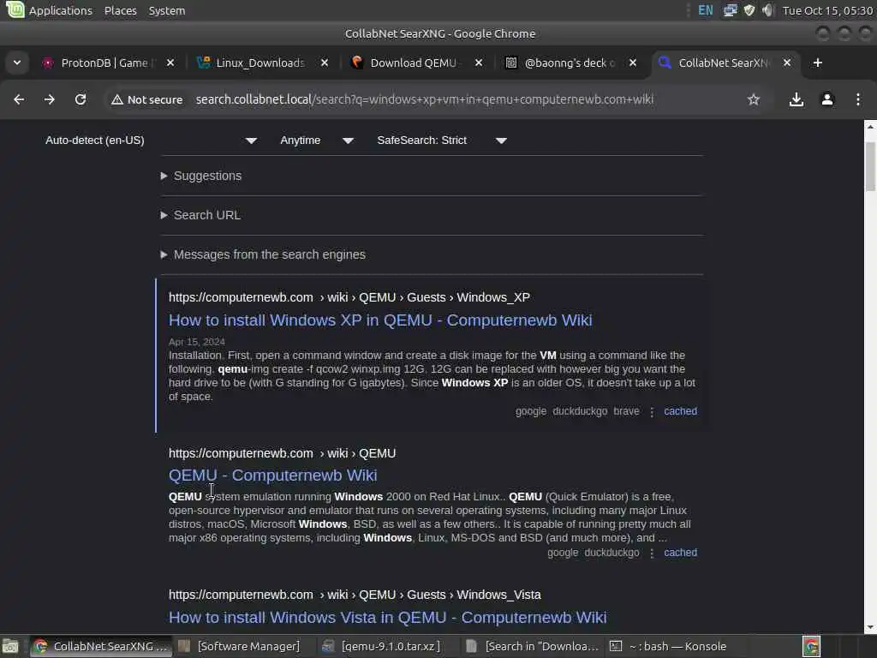Viewport: 877px width, 658px height.
Task: Click the Chrome icon at taskbar right
Action: click(x=811, y=647)
